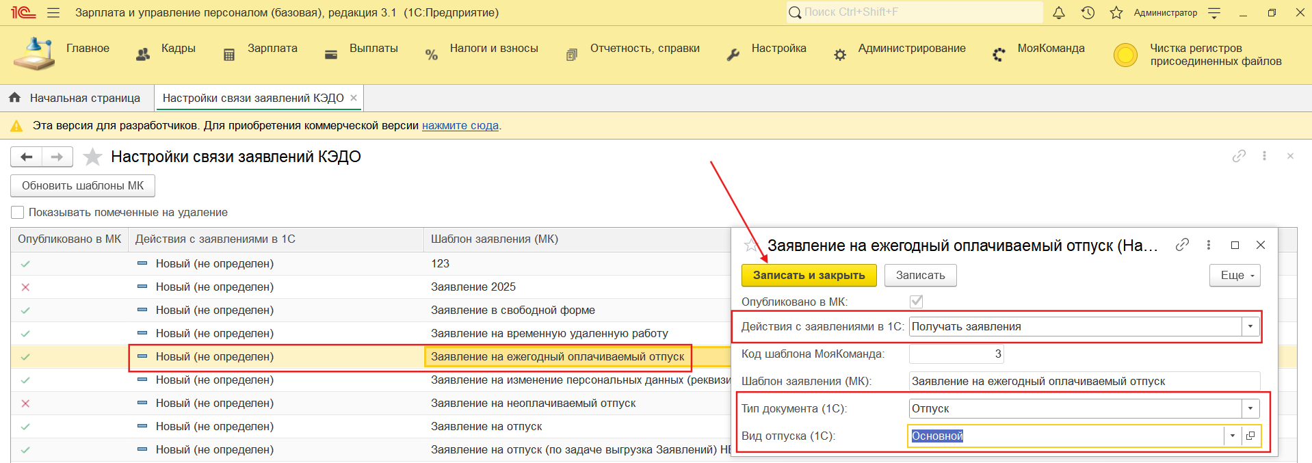Switch to Начальная страница tab
The width and height of the screenshot is (1312, 463).
[84, 98]
